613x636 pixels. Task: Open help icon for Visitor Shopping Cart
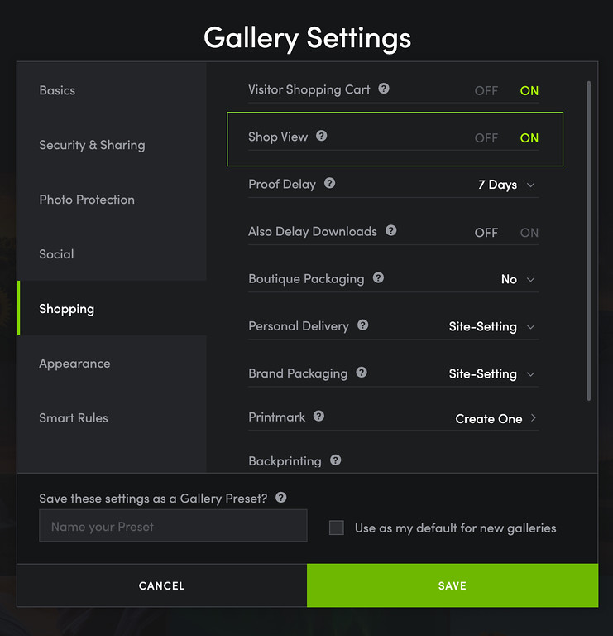(x=384, y=89)
